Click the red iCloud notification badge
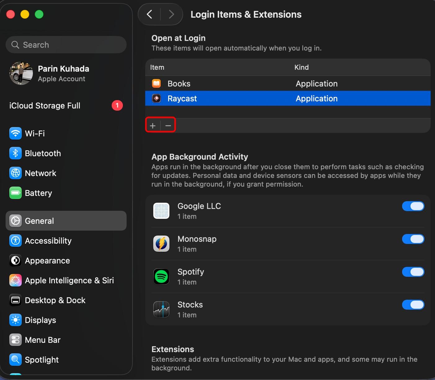The image size is (435, 380). [x=117, y=106]
